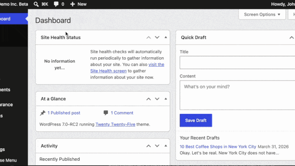This screenshot has width=295, height=166.
Task: Click the Quick Draft heading
Action: pos(193,37)
